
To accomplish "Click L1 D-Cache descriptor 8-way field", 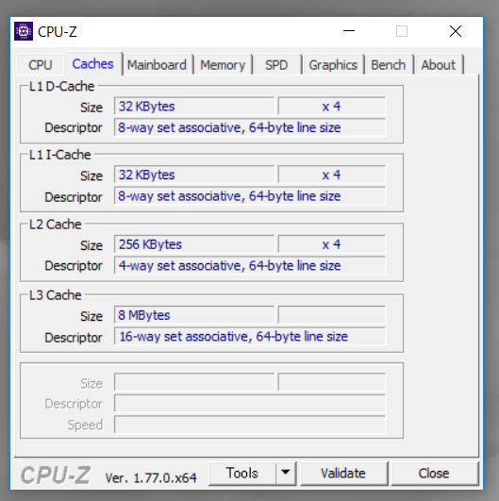I will coord(250,127).
